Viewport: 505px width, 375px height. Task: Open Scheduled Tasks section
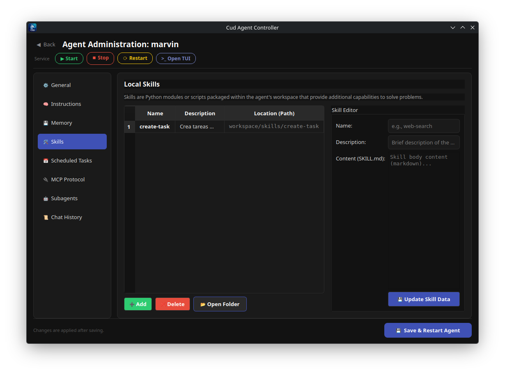click(x=72, y=160)
